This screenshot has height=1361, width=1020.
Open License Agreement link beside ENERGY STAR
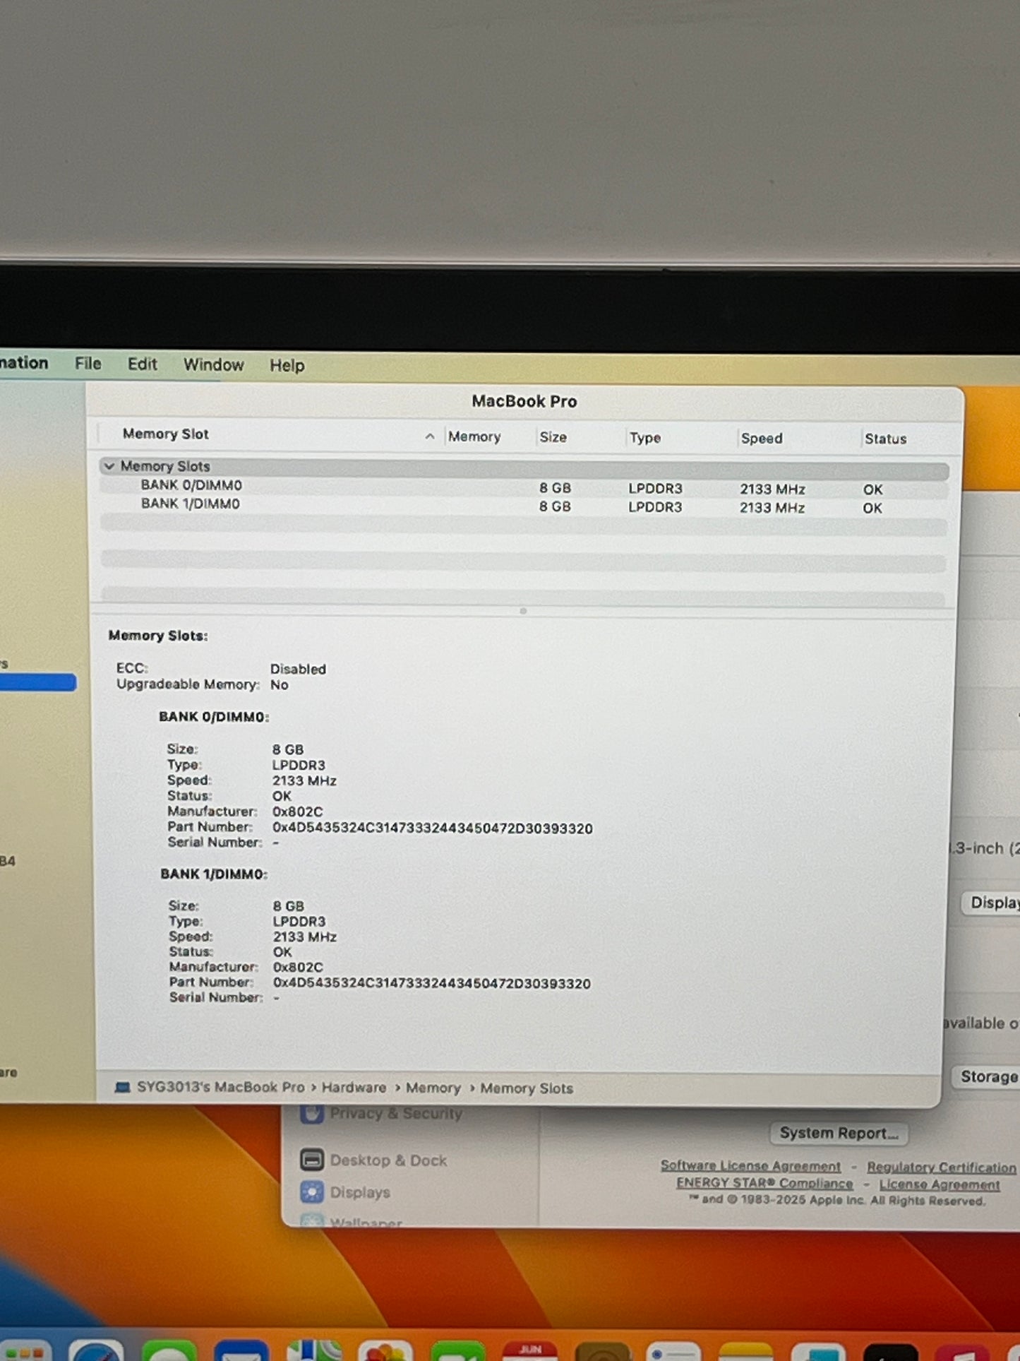(x=940, y=1184)
